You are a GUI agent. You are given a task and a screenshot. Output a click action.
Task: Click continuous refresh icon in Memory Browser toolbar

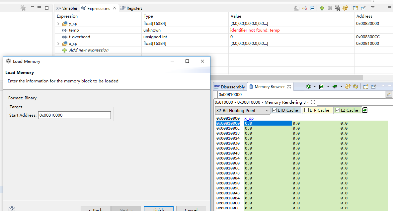coord(355,86)
